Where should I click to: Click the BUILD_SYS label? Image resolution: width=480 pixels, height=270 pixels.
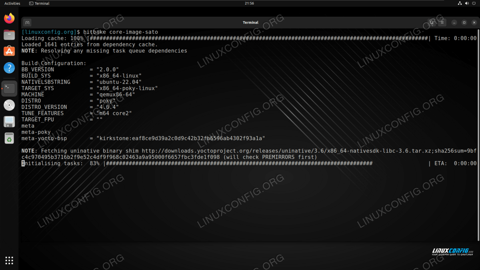[36, 76]
